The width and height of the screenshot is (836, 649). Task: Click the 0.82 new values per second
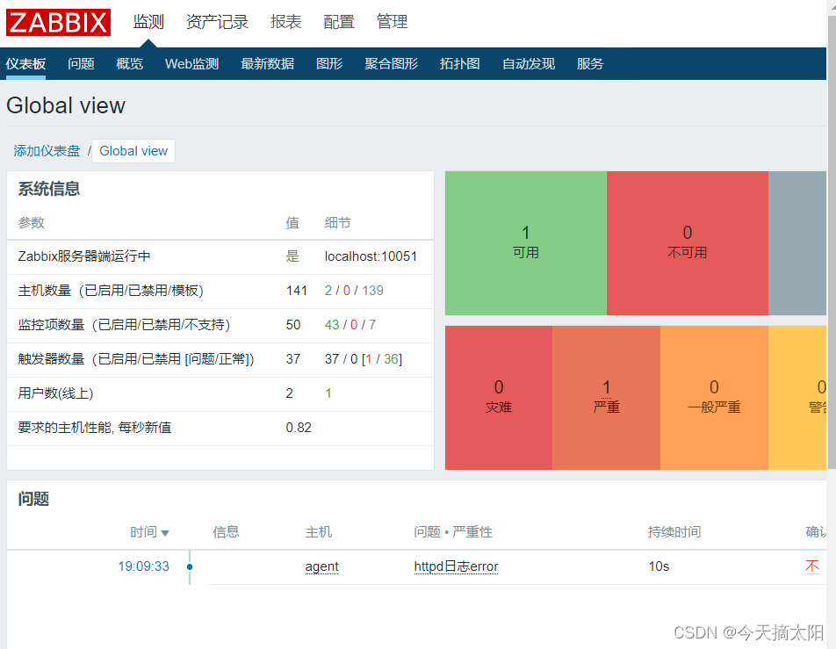(x=299, y=428)
